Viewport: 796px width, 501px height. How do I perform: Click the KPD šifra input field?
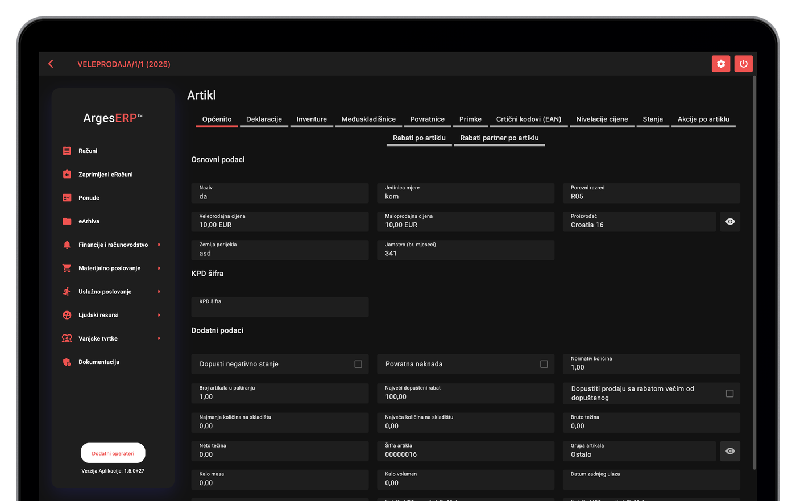[x=280, y=307]
